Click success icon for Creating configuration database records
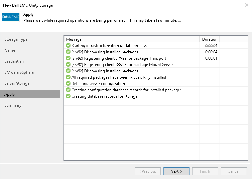The width and height of the screenshot is (252, 179). [68, 90]
